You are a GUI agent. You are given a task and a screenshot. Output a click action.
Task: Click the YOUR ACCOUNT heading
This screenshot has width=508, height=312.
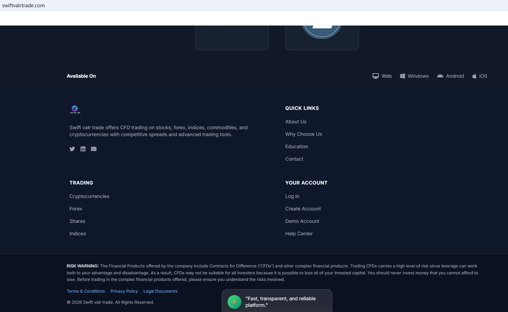[x=306, y=183]
